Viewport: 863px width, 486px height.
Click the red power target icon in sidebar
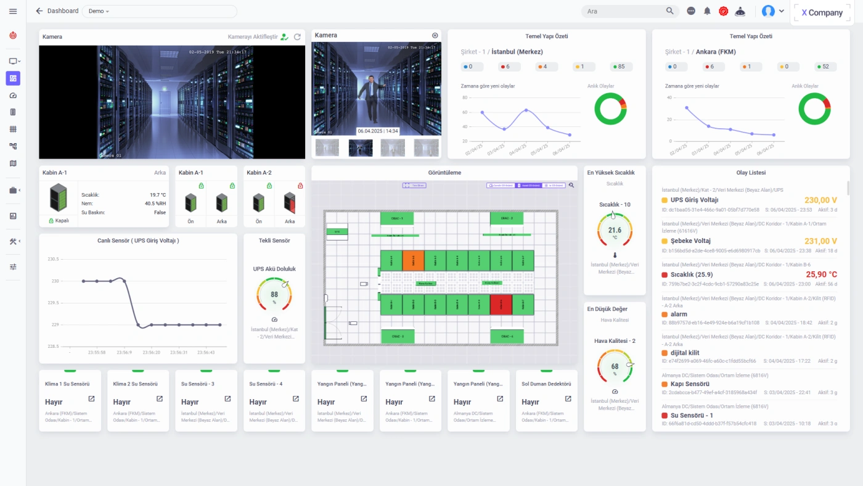pyautogui.click(x=13, y=35)
